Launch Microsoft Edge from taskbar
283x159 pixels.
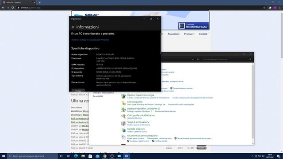[x=76, y=156]
